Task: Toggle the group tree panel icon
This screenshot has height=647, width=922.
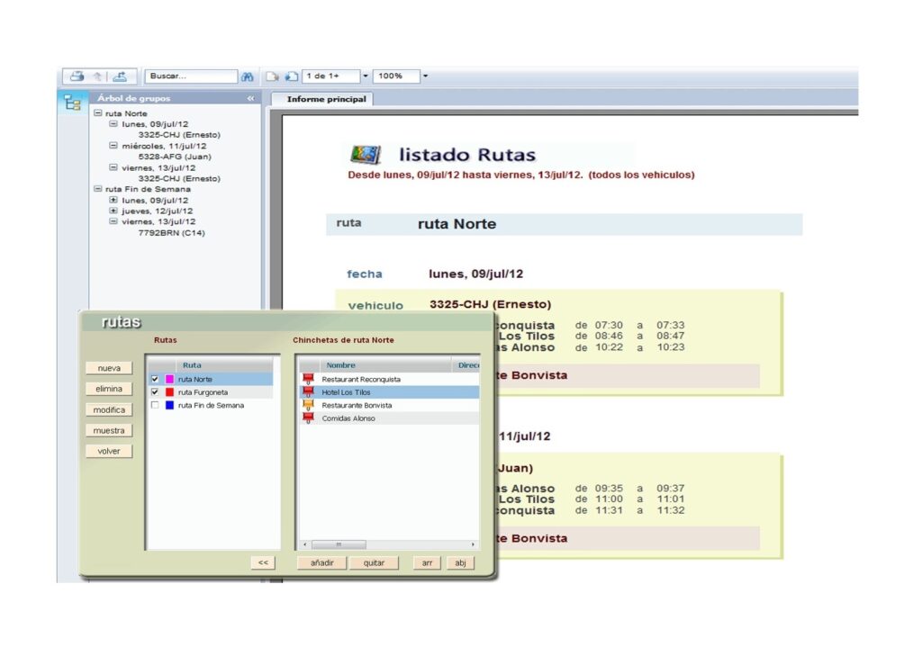Action: (x=73, y=103)
